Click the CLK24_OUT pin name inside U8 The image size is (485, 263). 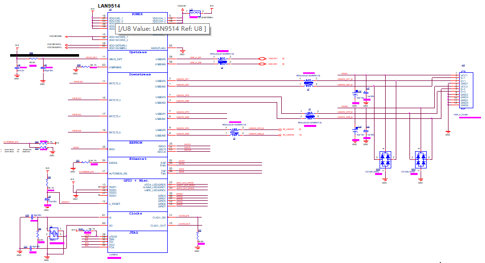(x=158, y=226)
